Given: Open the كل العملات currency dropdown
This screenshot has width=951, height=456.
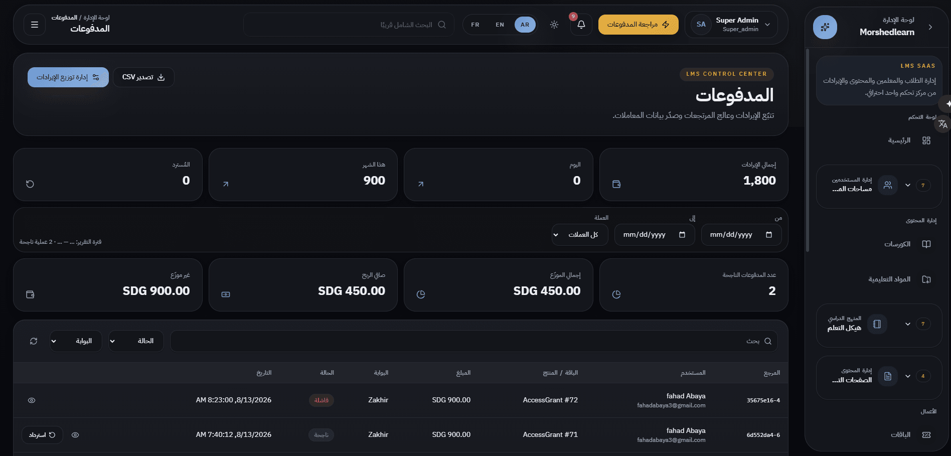Looking at the screenshot, I should point(580,235).
